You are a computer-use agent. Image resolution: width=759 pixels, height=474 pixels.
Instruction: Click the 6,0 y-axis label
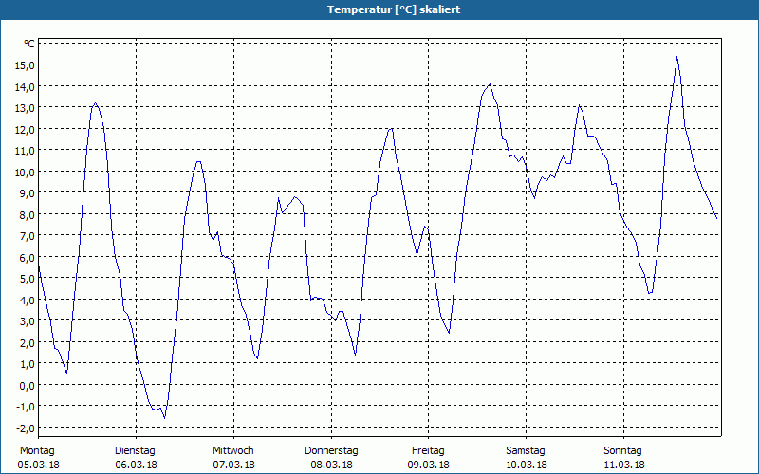(x=28, y=257)
